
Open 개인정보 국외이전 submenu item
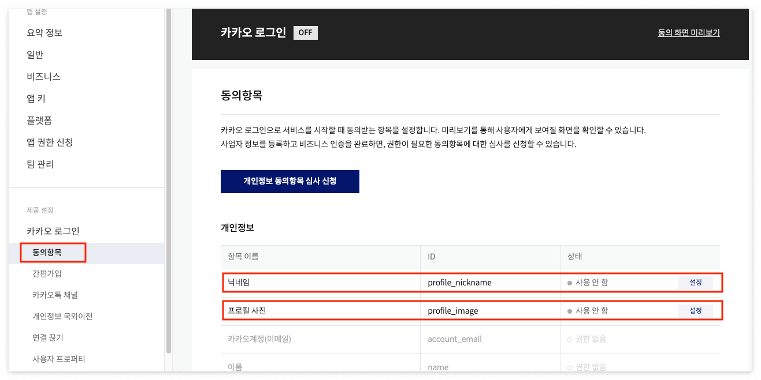click(62, 317)
